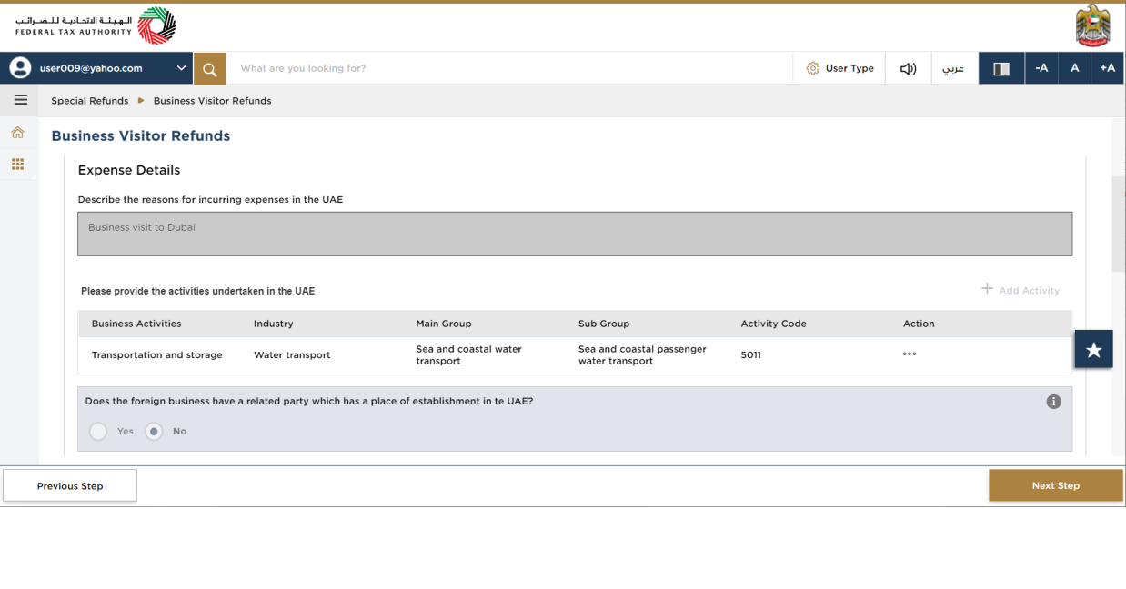This screenshot has width=1126, height=589.
Task: Open the Special Refunds breadcrumb link
Action: [x=89, y=101]
